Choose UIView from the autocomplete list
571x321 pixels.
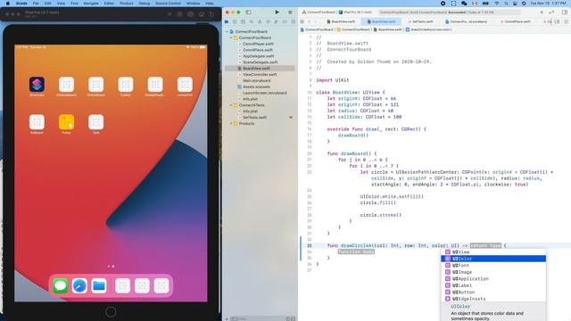click(493, 251)
